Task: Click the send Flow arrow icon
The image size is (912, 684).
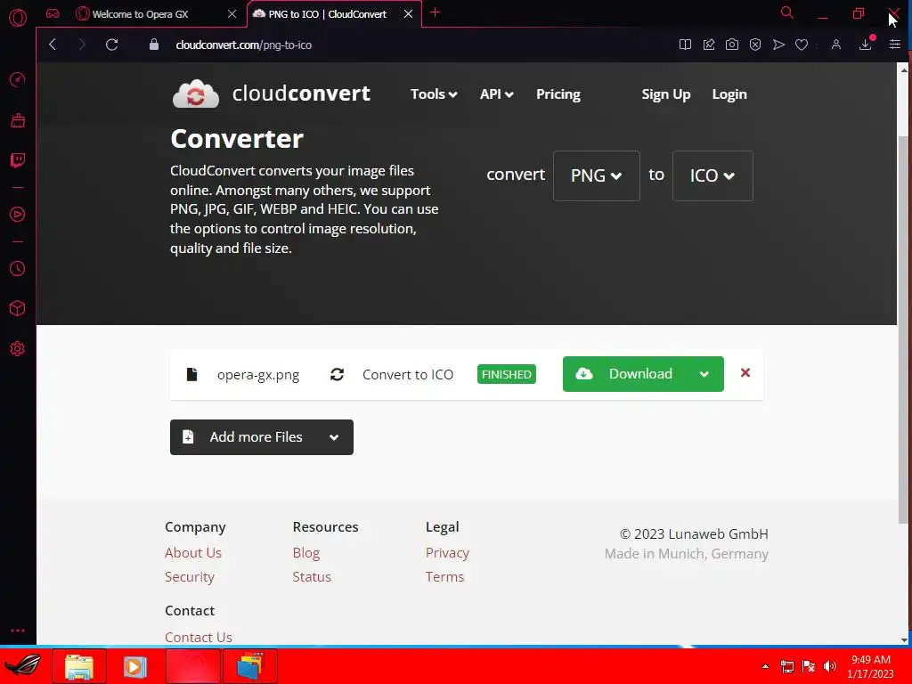Action: pyautogui.click(x=778, y=45)
